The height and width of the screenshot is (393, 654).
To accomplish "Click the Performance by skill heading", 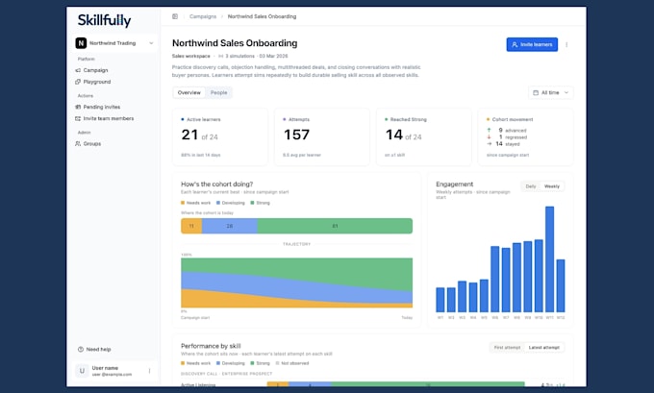I will (211, 346).
